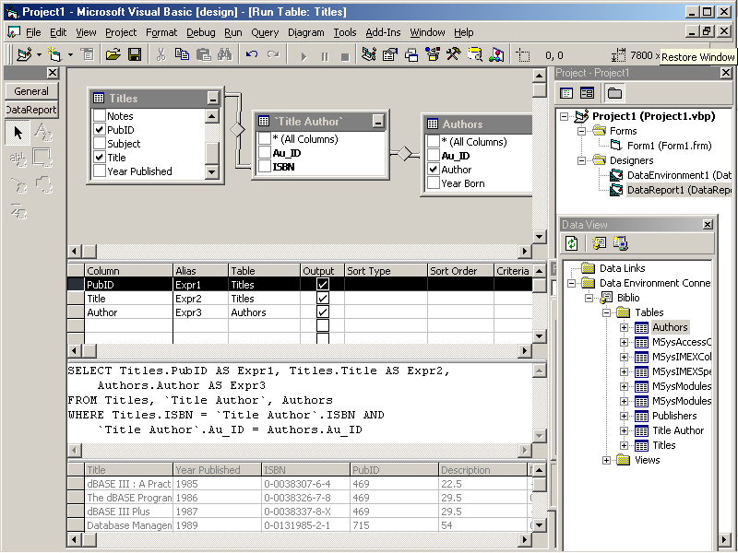The width and height of the screenshot is (738, 553).
Task: Check Year Born in the Authors table
Action: pyautogui.click(x=433, y=183)
